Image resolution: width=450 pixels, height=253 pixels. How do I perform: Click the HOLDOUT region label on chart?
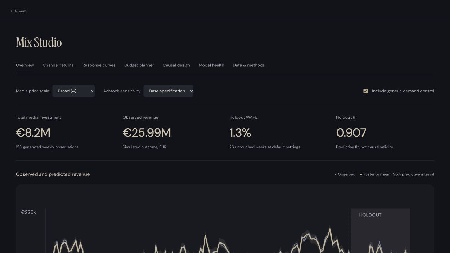[x=370, y=215]
